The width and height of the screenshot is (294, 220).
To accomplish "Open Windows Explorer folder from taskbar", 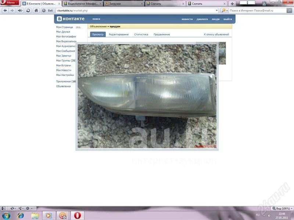I will [x=35, y=216].
